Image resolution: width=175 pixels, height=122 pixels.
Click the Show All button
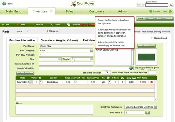coord(140,5)
